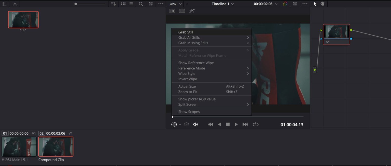The height and width of the screenshot is (166, 391).
Task: Switch stills to list view
Action: click(x=131, y=4)
